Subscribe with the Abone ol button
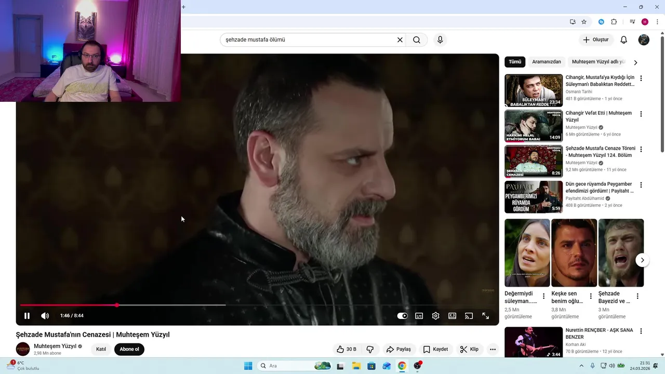Screen dimensions: 665x374 [129, 349]
